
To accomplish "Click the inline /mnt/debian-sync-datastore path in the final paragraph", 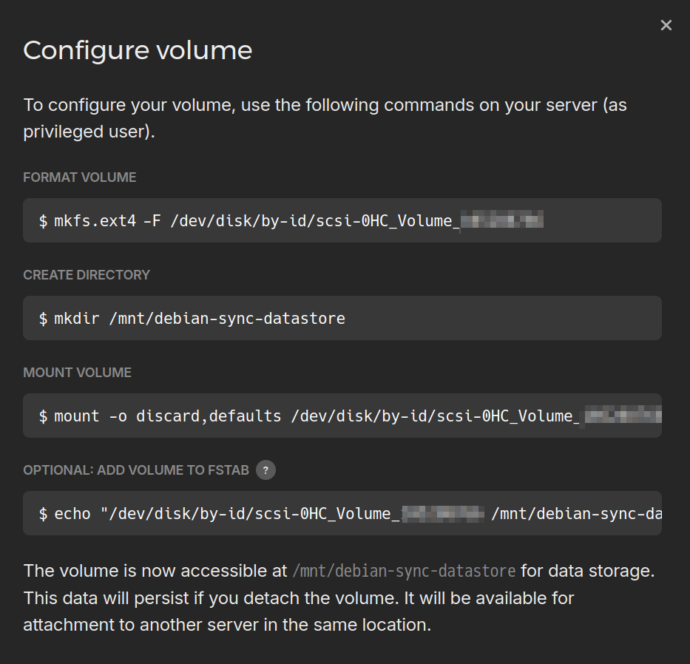I will pyautogui.click(x=404, y=572).
